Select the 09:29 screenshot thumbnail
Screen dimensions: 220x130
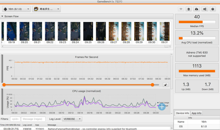pyautogui.click(x=139, y=31)
